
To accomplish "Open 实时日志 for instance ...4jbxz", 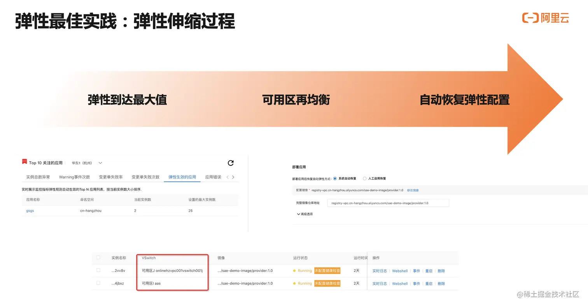I will click(x=380, y=284).
